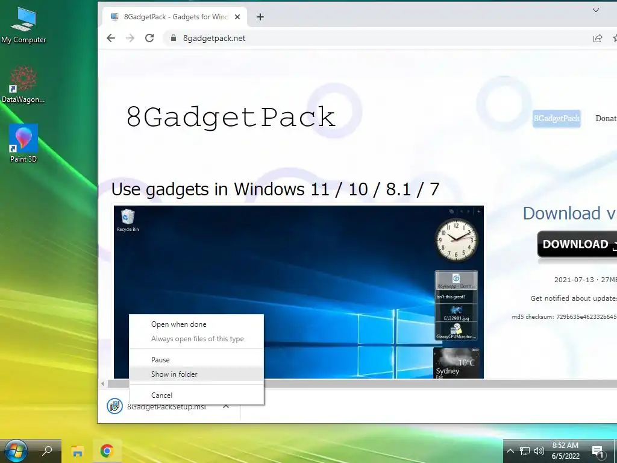Click the Get notified about updates link

[x=574, y=298]
